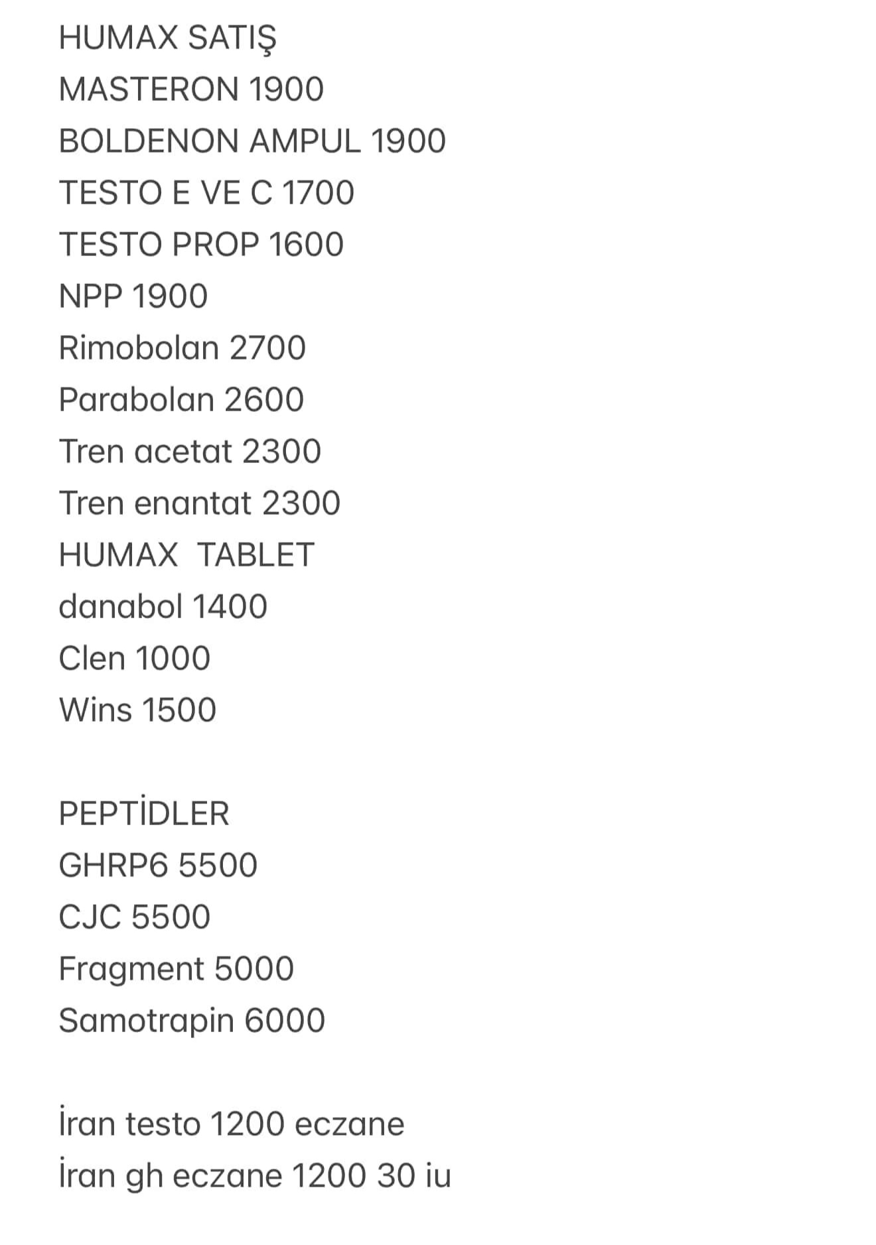Click the Samotrapin 6000 line
Screen dimensions: 876x1245
click(192, 1021)
